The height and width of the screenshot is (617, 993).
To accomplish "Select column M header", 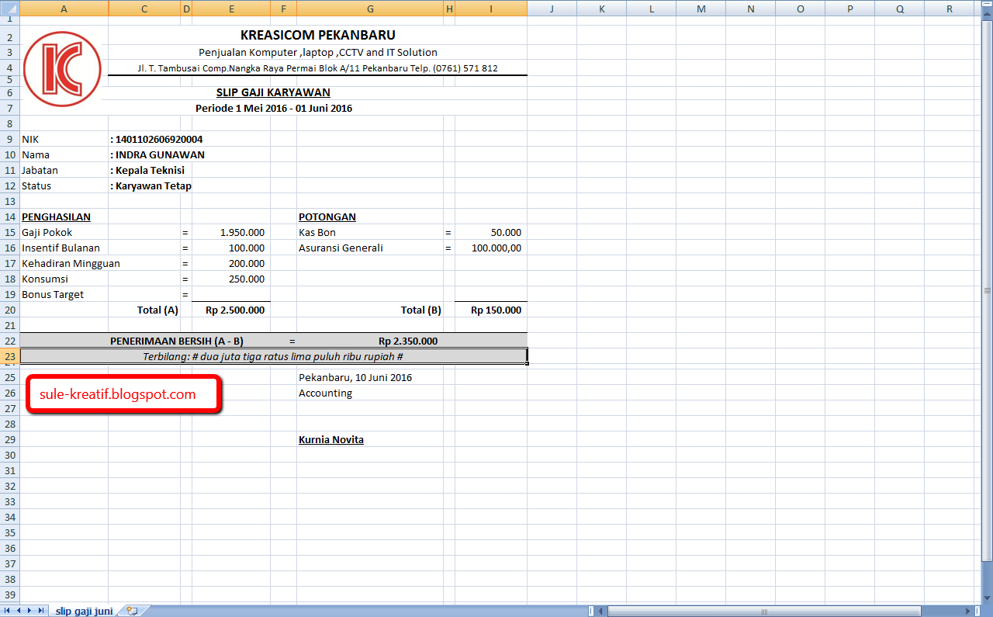I will click(x=701, y=9).
